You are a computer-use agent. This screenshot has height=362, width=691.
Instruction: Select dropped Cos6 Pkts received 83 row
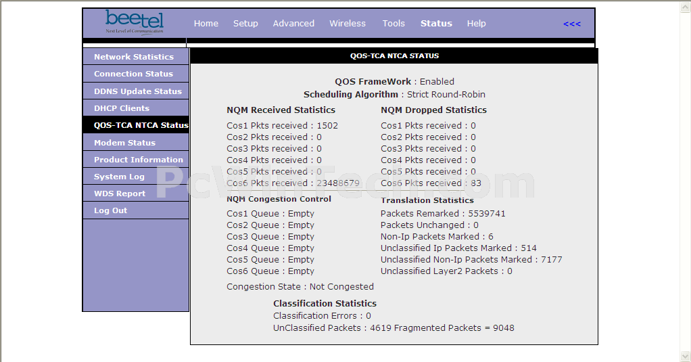[431, 183]
